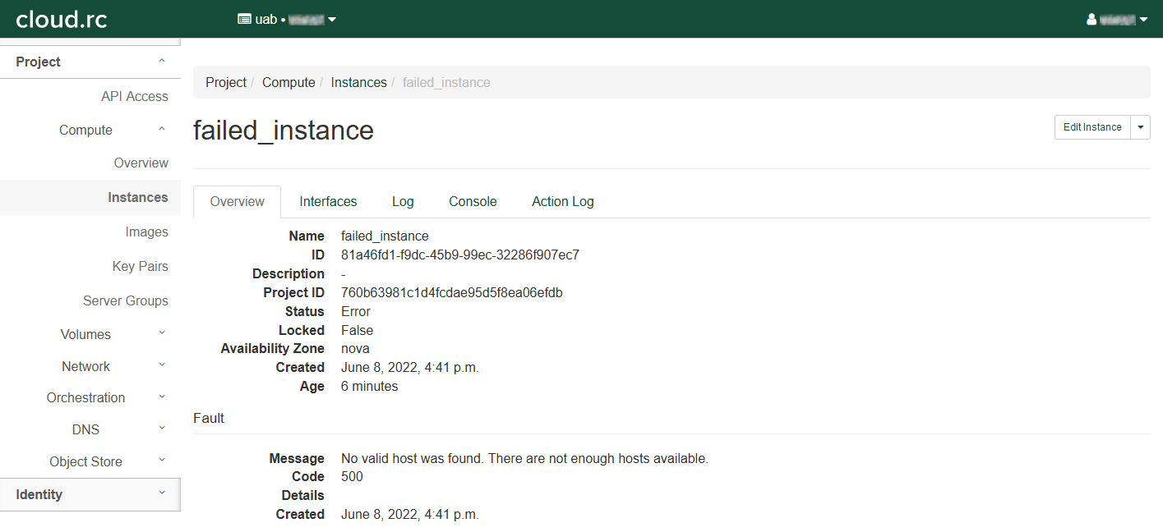Open API Access in sidebar
Screen dimensions: 1163x532
pyautogui.click(x=134, y=96)
